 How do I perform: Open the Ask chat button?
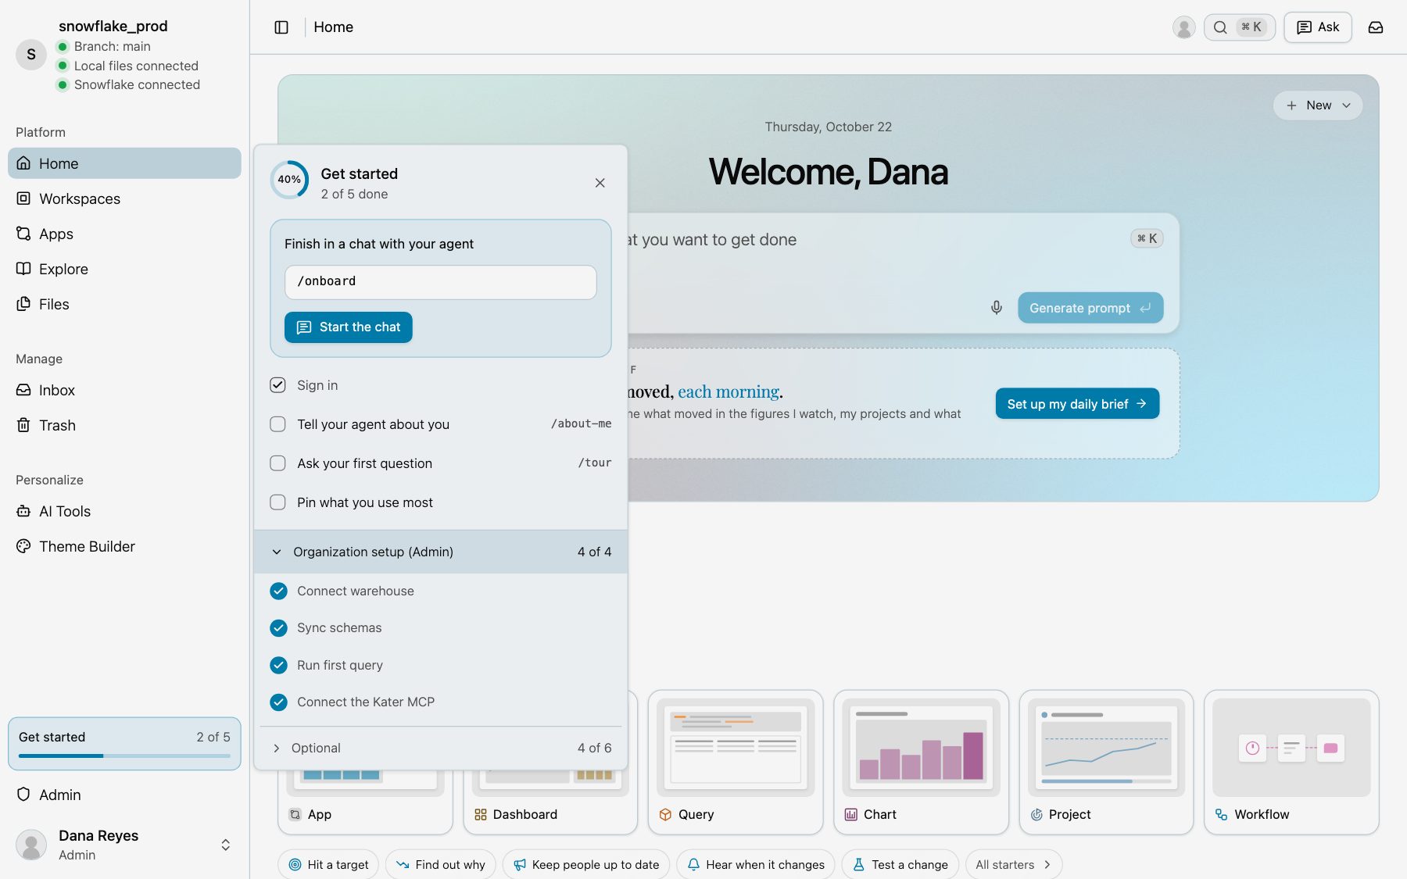pos(1318,27)
